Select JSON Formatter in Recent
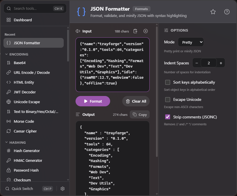The height and width of the screenshot is (196, 237). pyautogui.click(x=33, y=43)
